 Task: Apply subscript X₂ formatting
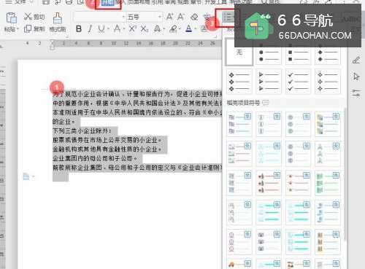(x=145, y=29)
